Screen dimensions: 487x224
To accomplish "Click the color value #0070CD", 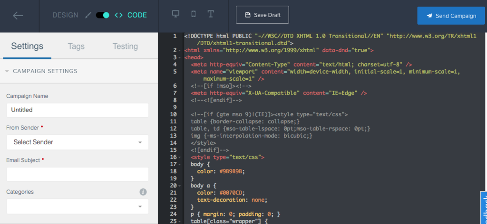I will coord(231,193).
